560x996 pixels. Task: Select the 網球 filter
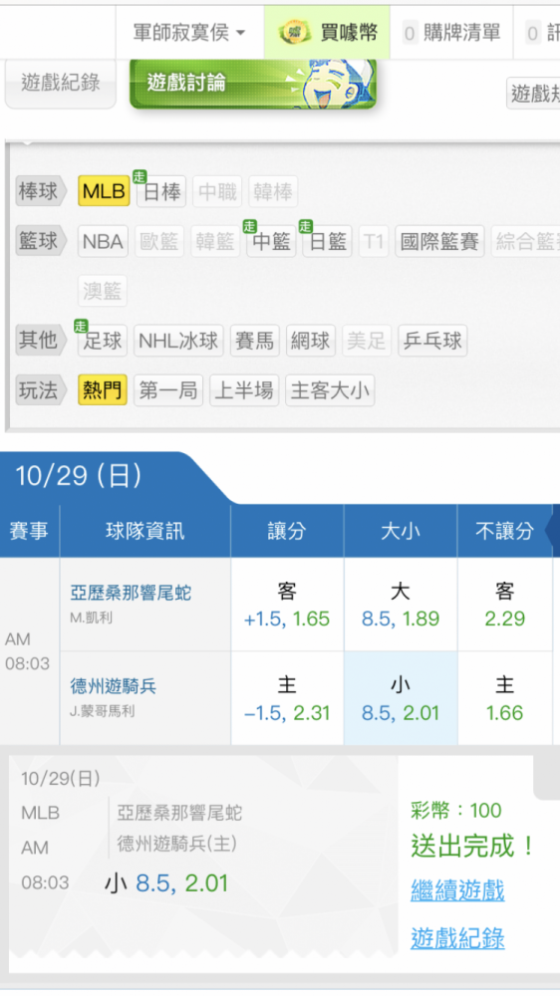(310, 341)
